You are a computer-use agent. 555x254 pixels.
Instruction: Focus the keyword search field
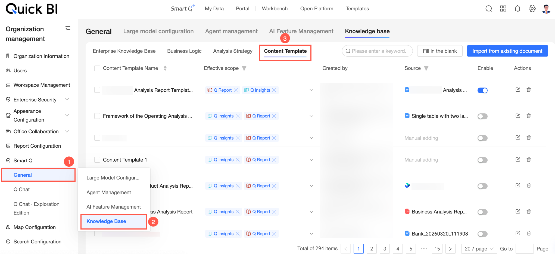377,51
